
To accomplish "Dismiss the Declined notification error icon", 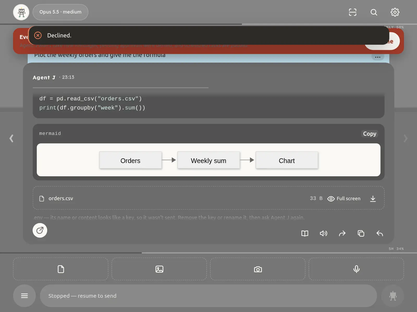I will [38, 35].
